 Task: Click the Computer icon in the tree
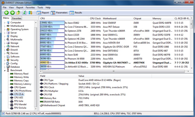point(8,23)
